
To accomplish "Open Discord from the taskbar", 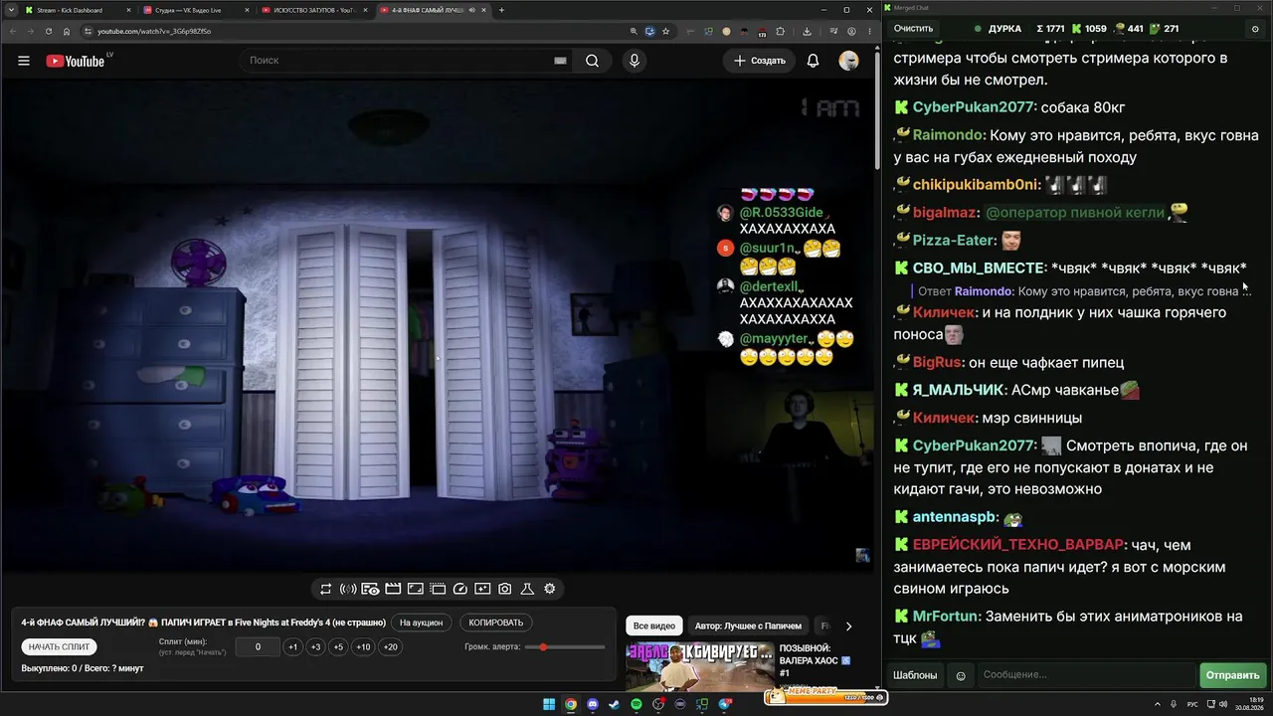I will [x=593, y=705].
